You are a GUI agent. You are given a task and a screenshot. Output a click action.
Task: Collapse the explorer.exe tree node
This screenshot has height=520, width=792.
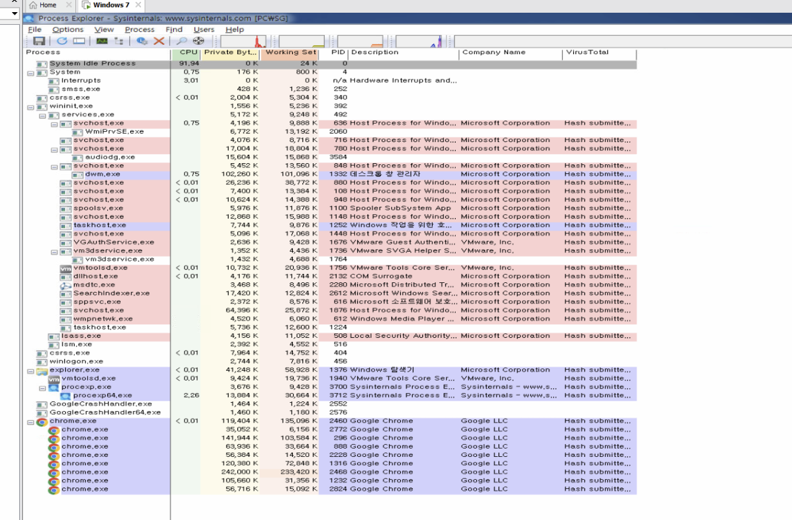click(31, 370)
